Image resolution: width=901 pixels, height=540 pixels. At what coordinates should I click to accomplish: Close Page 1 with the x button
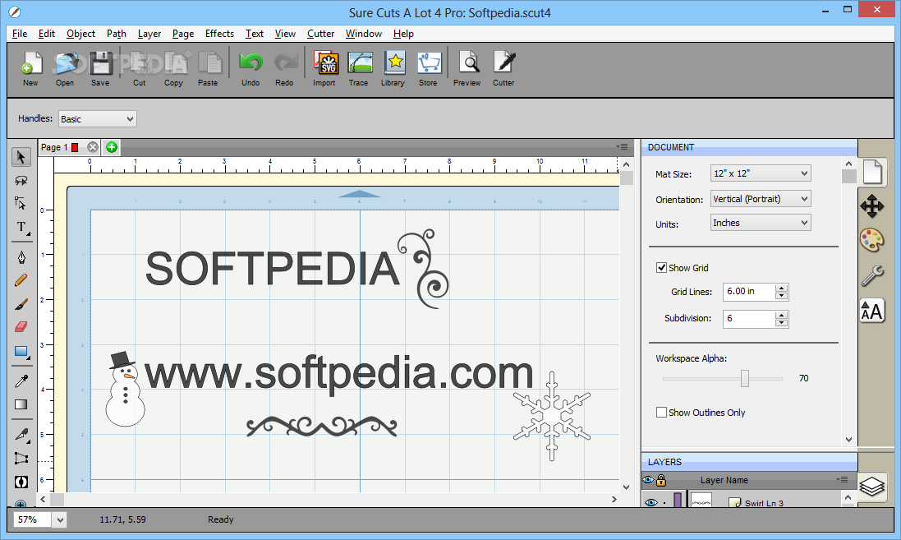pos(93,147)
